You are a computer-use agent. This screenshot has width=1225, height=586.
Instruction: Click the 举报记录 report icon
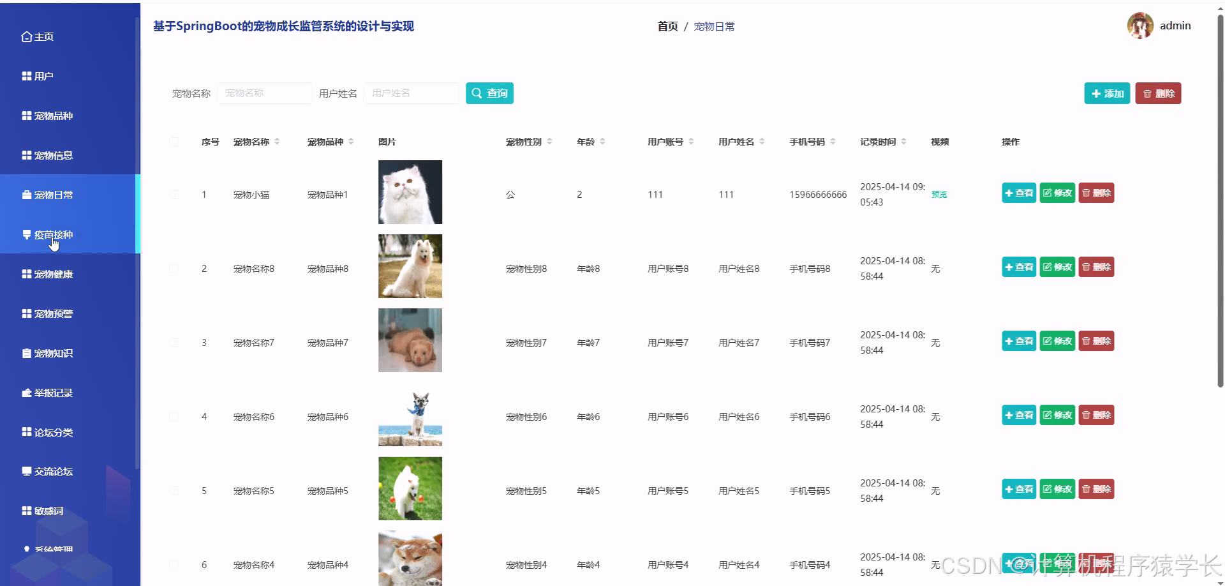pyautogui.click(x=26, y=393)
